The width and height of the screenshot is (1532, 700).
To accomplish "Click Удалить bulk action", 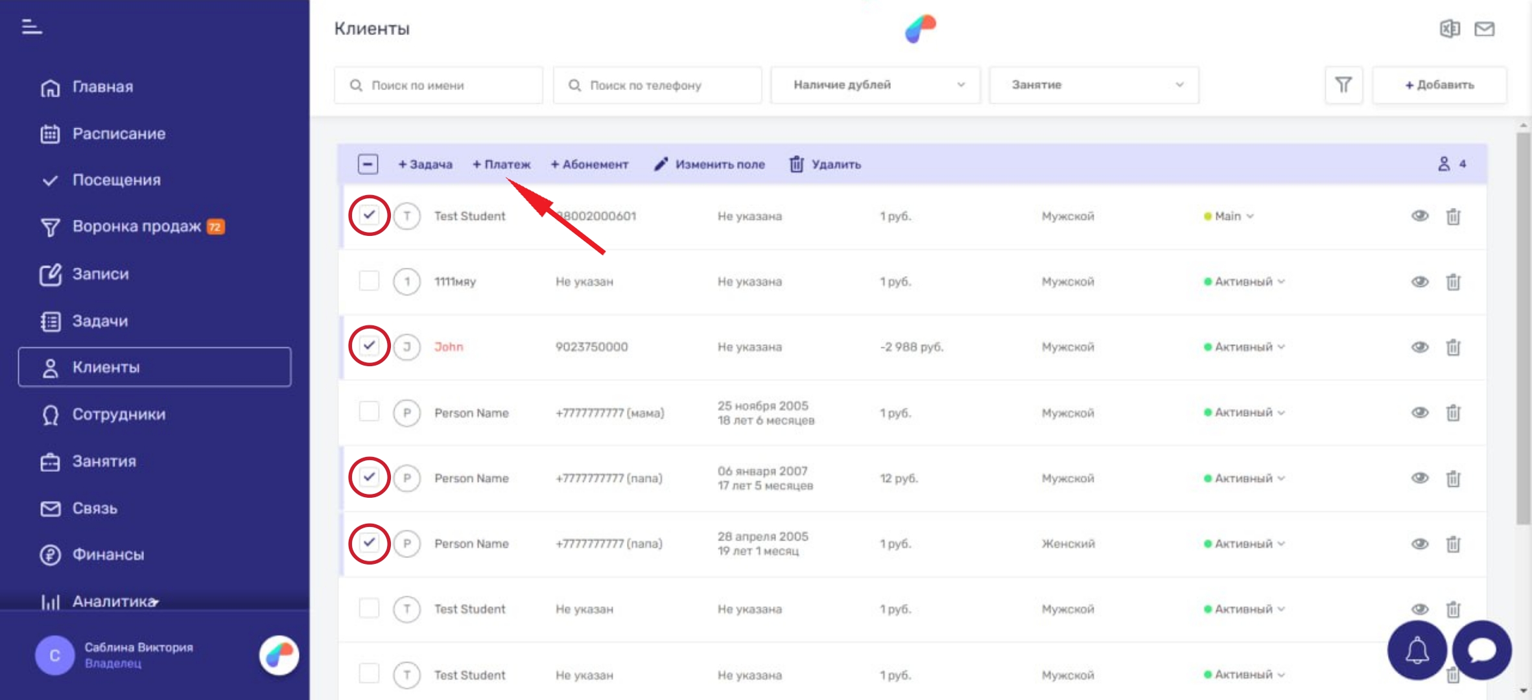I will 825,165.
